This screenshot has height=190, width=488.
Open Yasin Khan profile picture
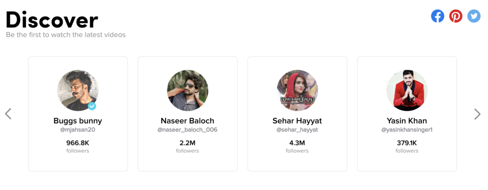(407, 90)
